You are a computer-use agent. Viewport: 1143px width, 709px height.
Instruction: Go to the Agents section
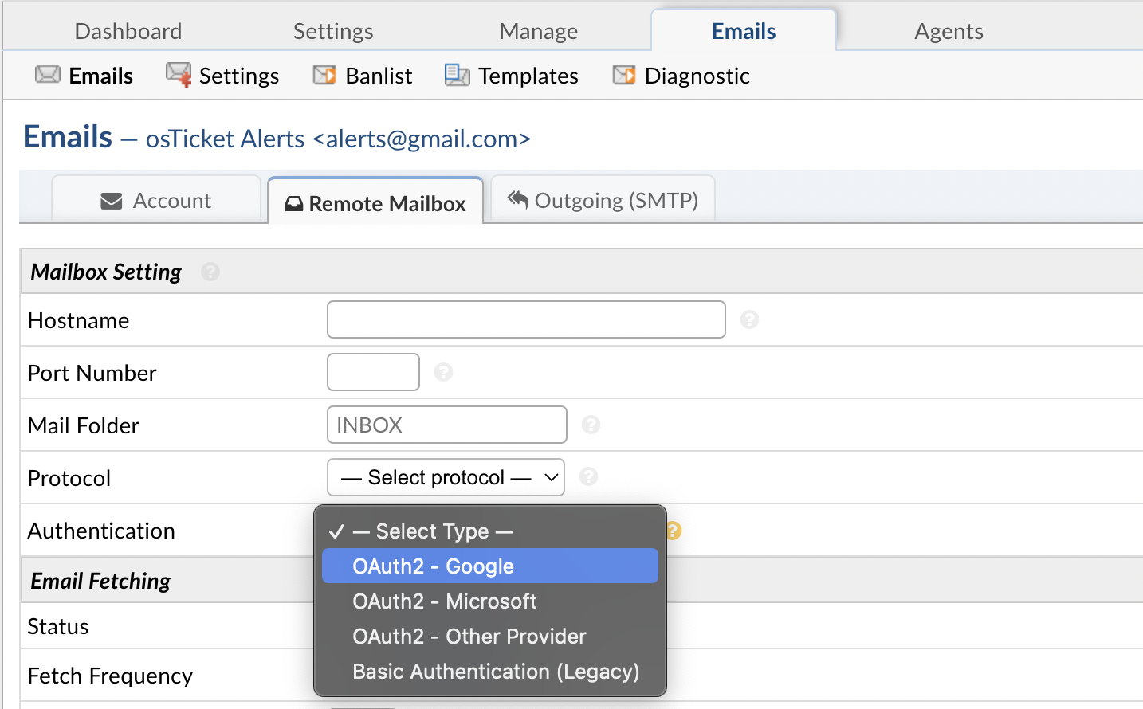pyautogui.click(x=948, y=30)
